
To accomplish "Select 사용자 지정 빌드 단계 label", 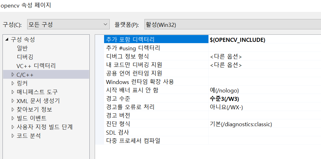I will [x=45, y=127].
